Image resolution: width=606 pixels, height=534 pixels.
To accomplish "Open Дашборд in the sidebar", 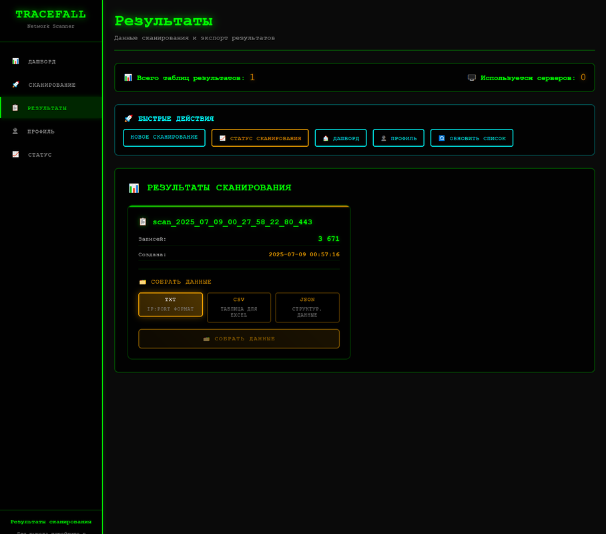I will [x=51, y=61].
